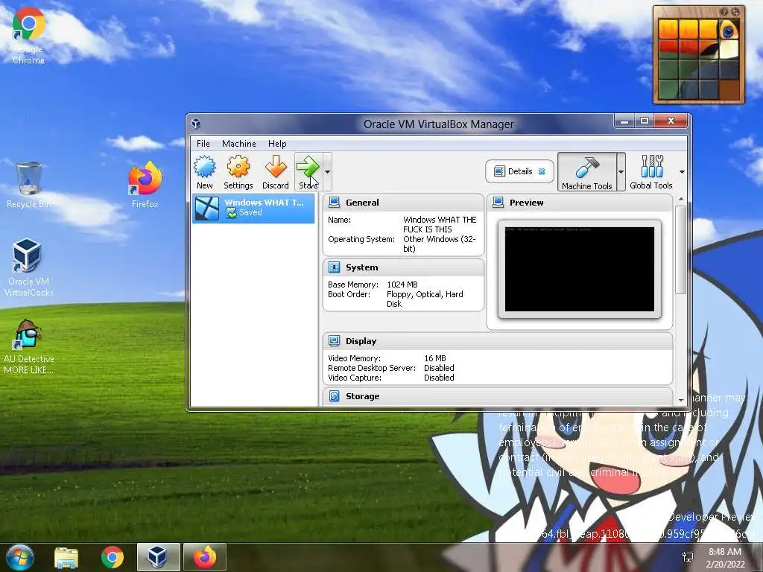This screenshot has height=572, width=763.
Task: Click the Preview section monitor icon
Action: tap(498, 203)
